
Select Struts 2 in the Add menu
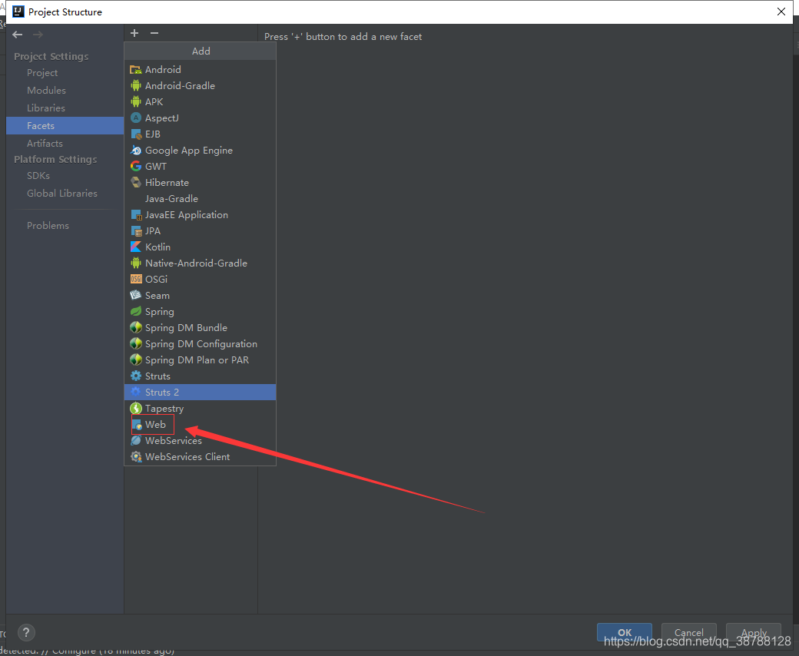point(201,393)
